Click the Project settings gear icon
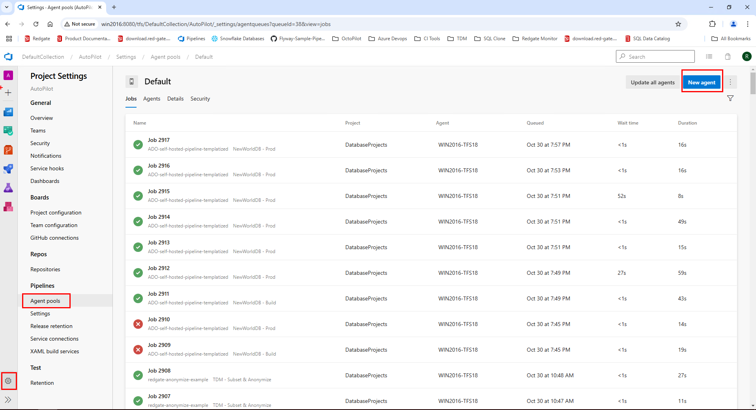The height and width of the screenshot is (410, 756). click(8, 381)
